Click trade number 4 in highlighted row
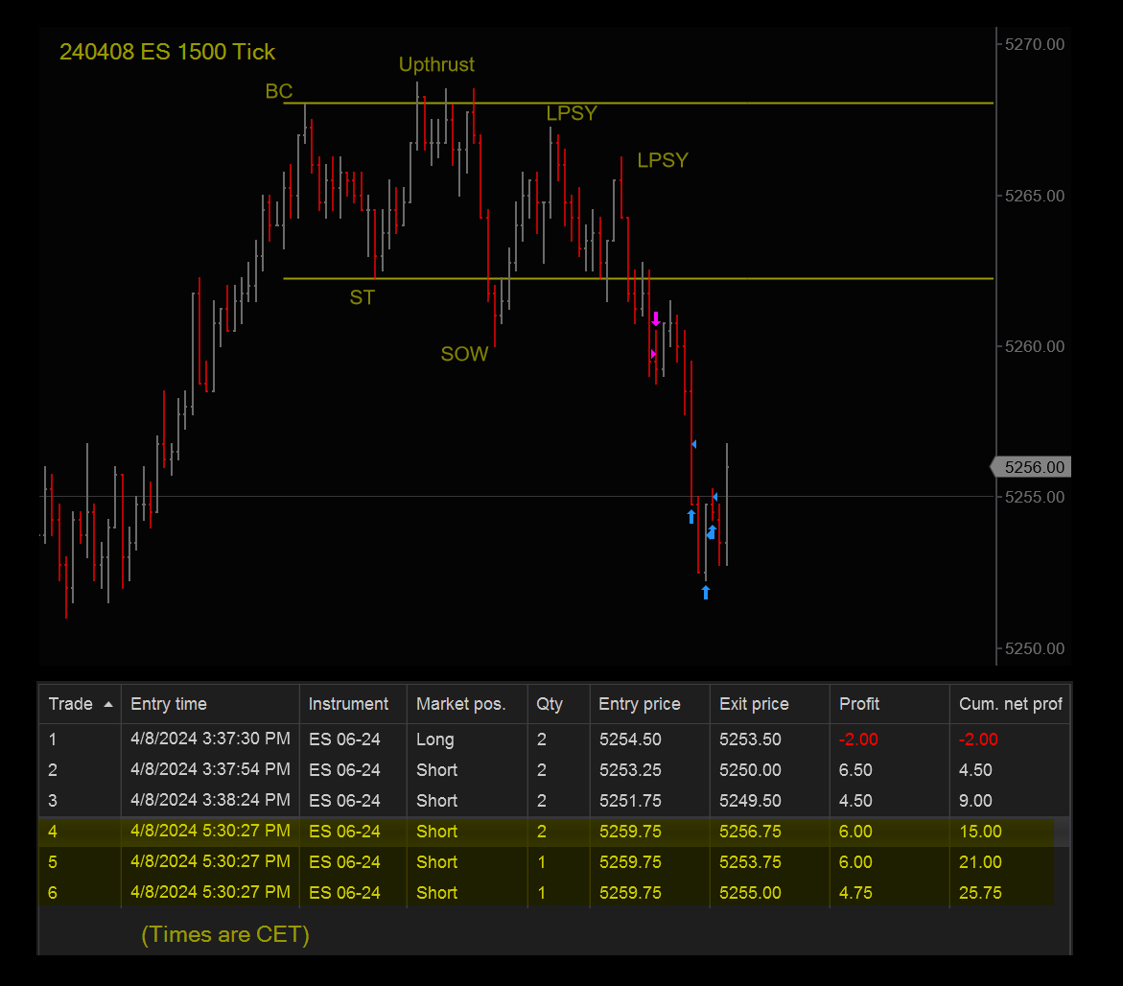Viewport: 1123px width, 986px height. point(53,832)
